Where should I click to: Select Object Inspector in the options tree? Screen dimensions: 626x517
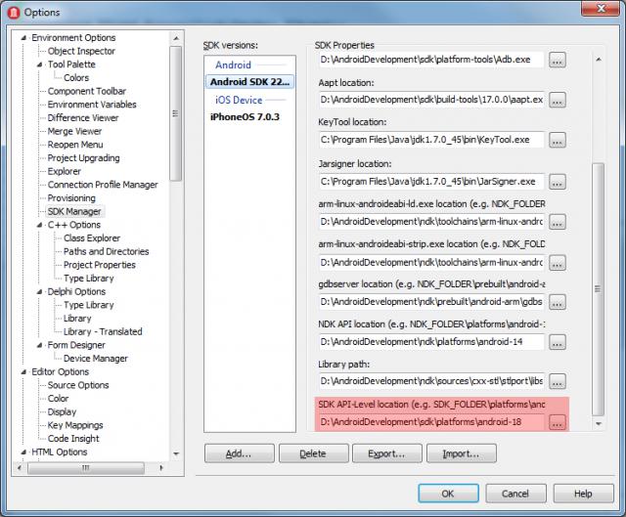[x=81, y=51]
